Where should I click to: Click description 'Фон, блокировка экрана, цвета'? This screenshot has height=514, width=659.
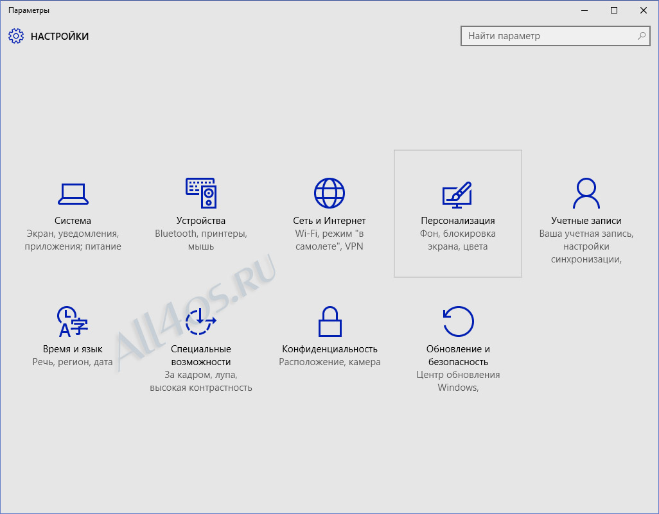click(458, 240)
